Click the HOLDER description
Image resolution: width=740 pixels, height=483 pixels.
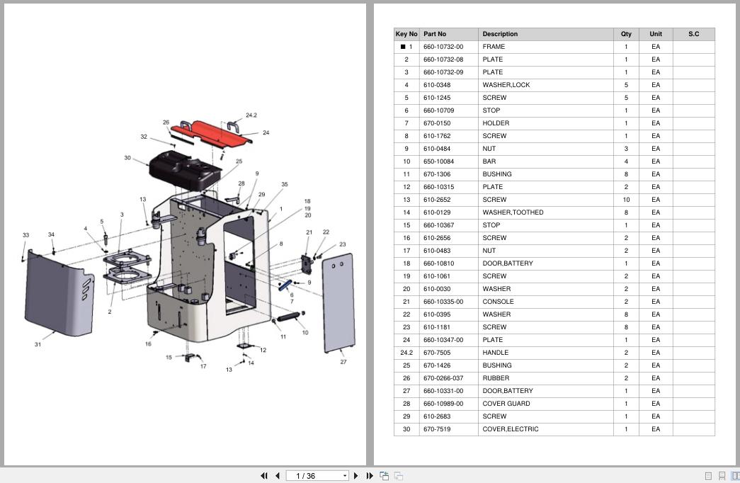[496, 123]
